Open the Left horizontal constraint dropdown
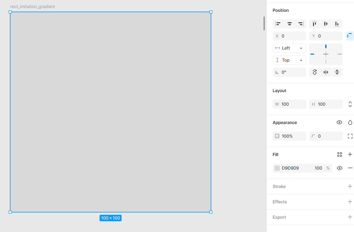The height and width of the screenshot is (232, 354). click(x=289, y=48)
